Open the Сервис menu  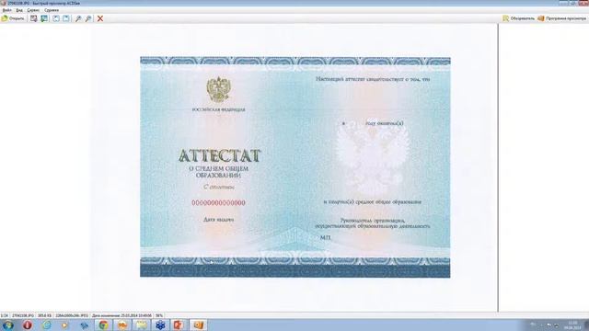tap(33, 10)
